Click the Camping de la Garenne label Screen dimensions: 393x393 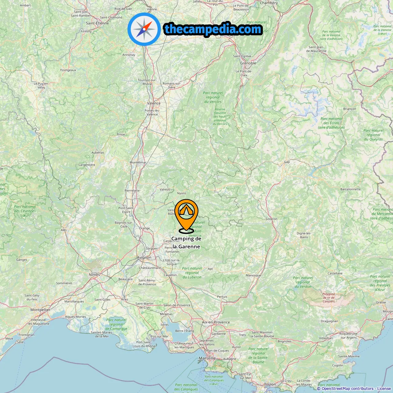pos(186,243)
